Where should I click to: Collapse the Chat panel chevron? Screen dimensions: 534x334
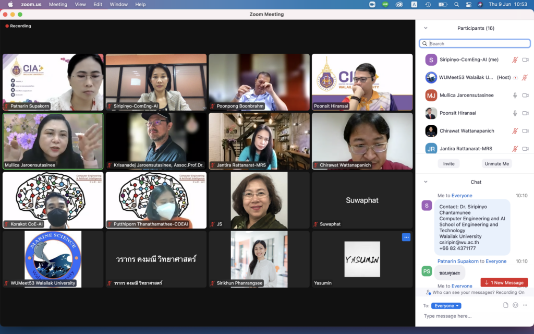pos(426,182)
